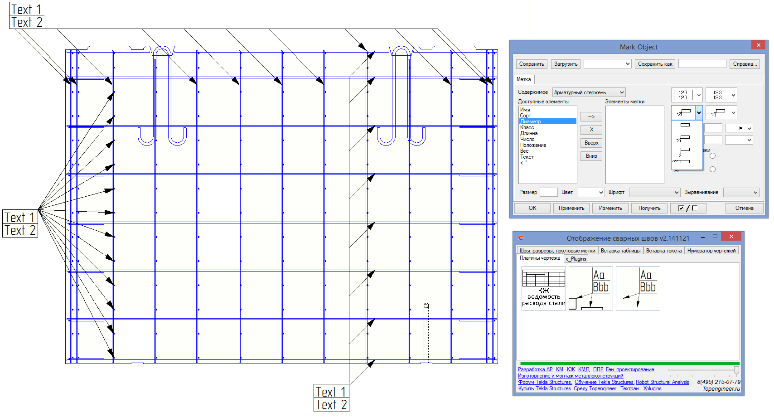Select the vertical hatched leader style option
774x417 pixels.
pyautogui.click(x=683, y=151)
